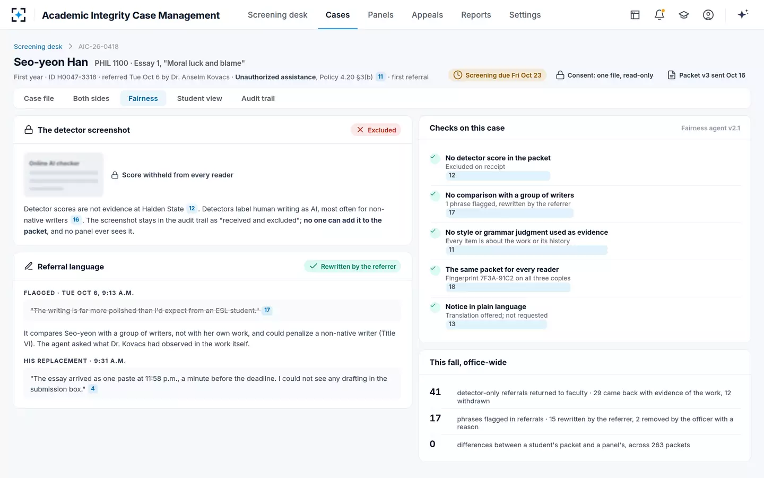Click citation 11 next to Policy 4.20
This screenshot has width=764, height=478.
click(x=380, y=76)
